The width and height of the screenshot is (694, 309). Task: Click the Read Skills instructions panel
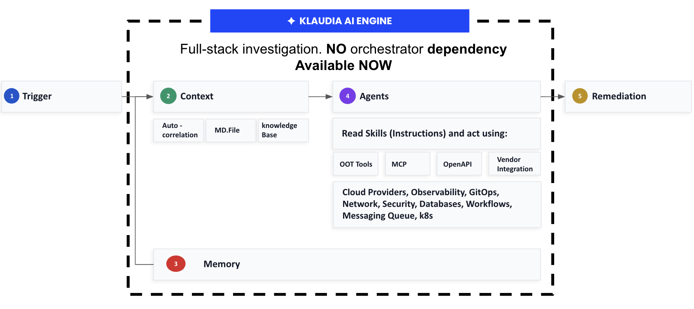click(x=437, y=133)
